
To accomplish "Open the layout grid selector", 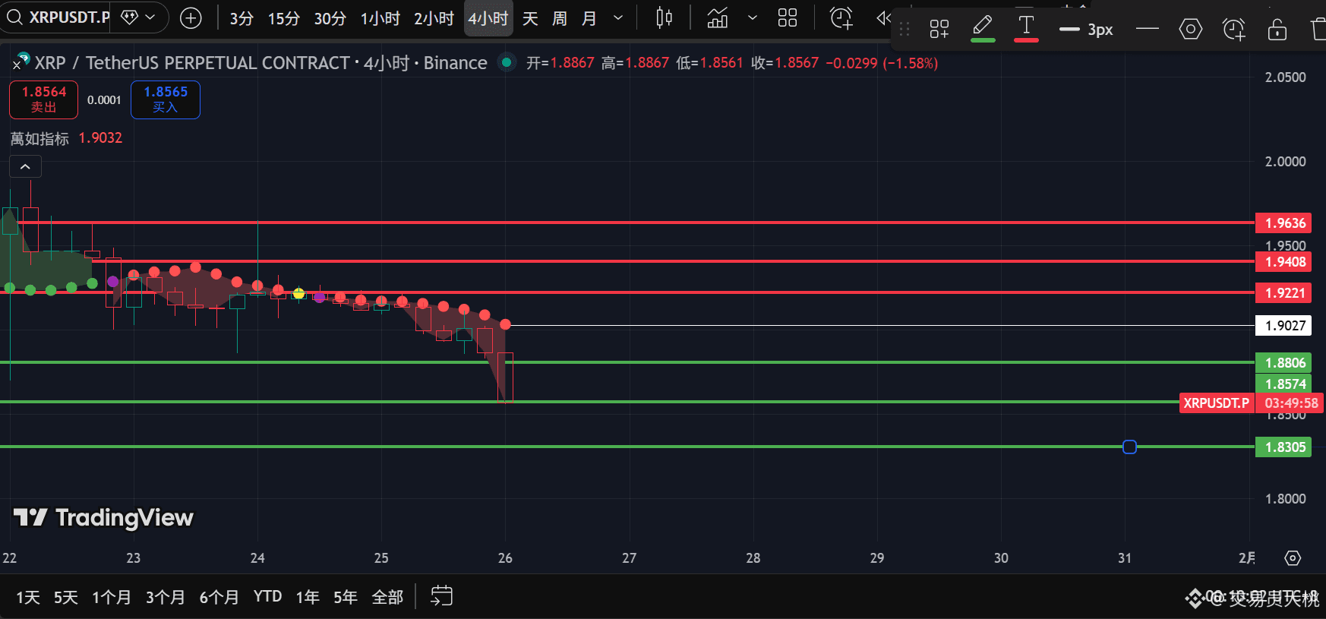I will [788, 18].
